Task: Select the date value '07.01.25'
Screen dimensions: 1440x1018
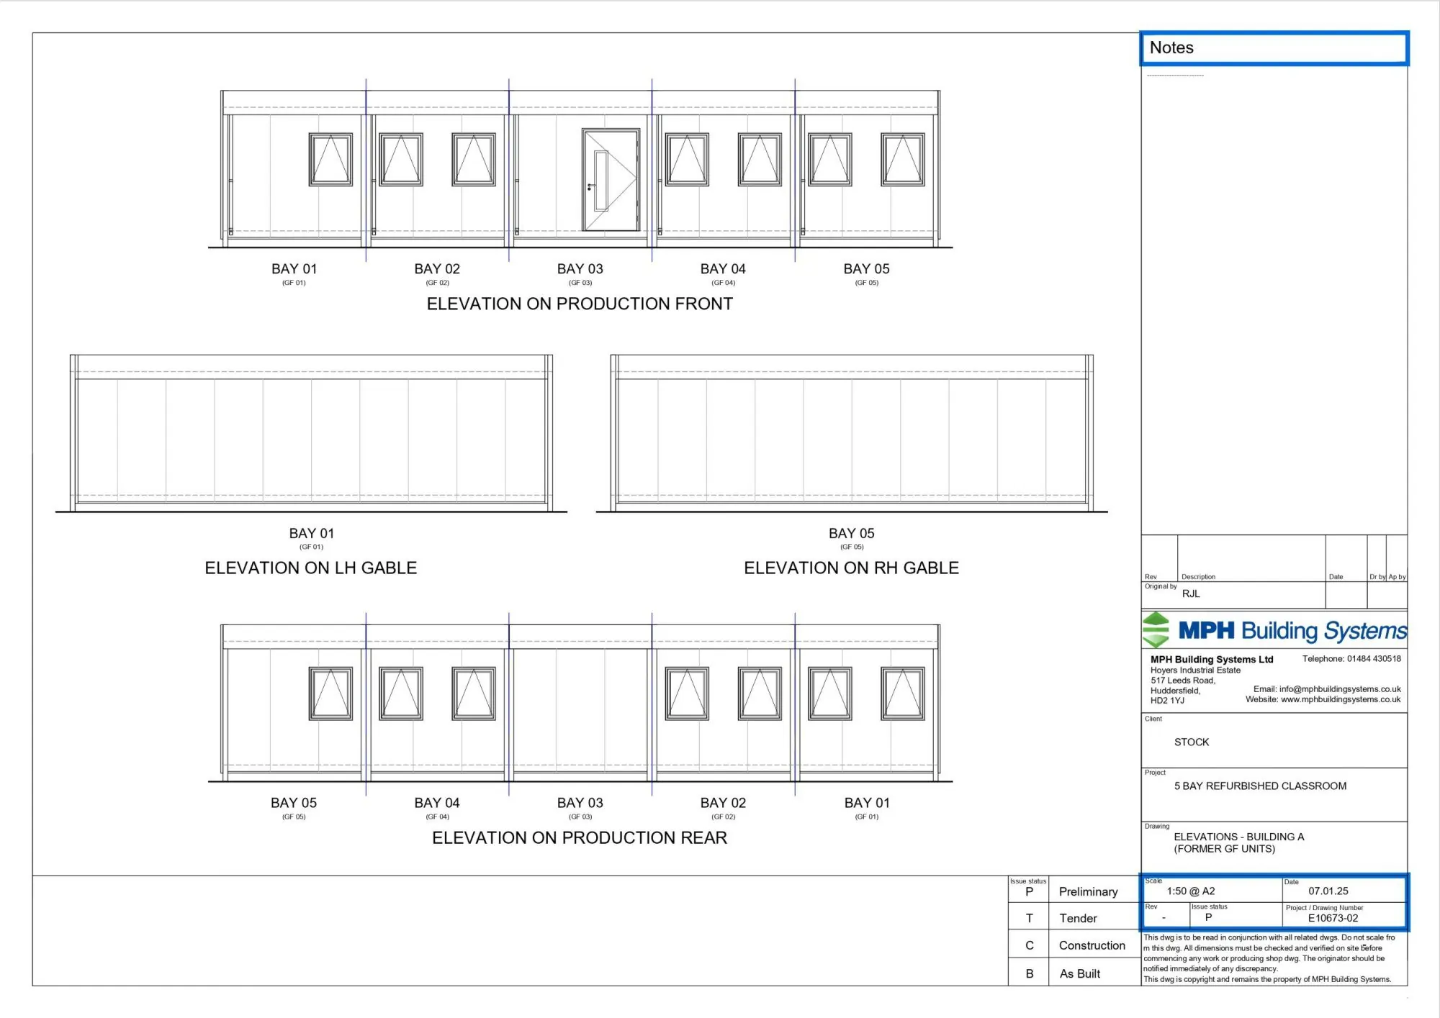Action: tap(1328, 891)
